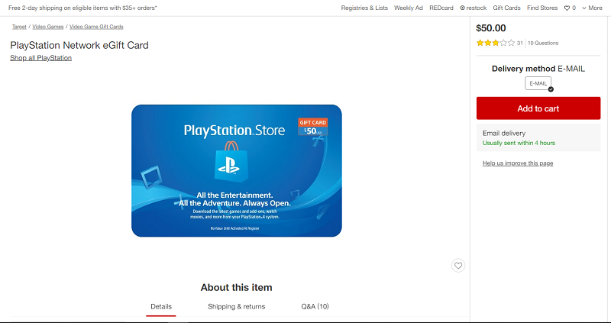Open the Shipping & returns tab
Screen dimensions: 611x323
point(236,306)
